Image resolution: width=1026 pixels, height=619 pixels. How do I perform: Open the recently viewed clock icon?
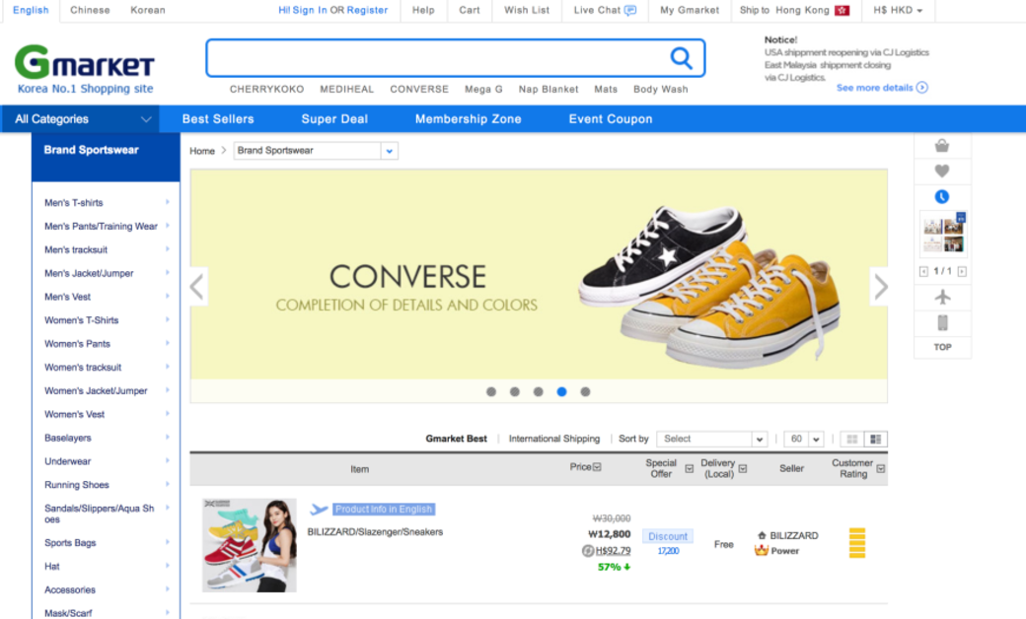pyautogui.click(x=941, y=197)
